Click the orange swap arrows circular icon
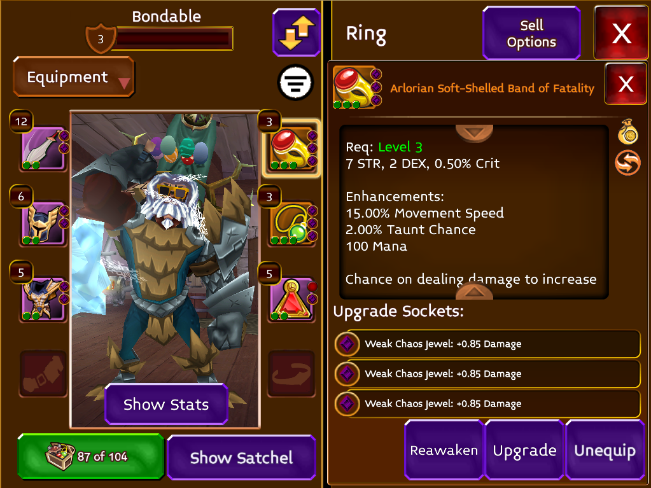 [627, 162]
